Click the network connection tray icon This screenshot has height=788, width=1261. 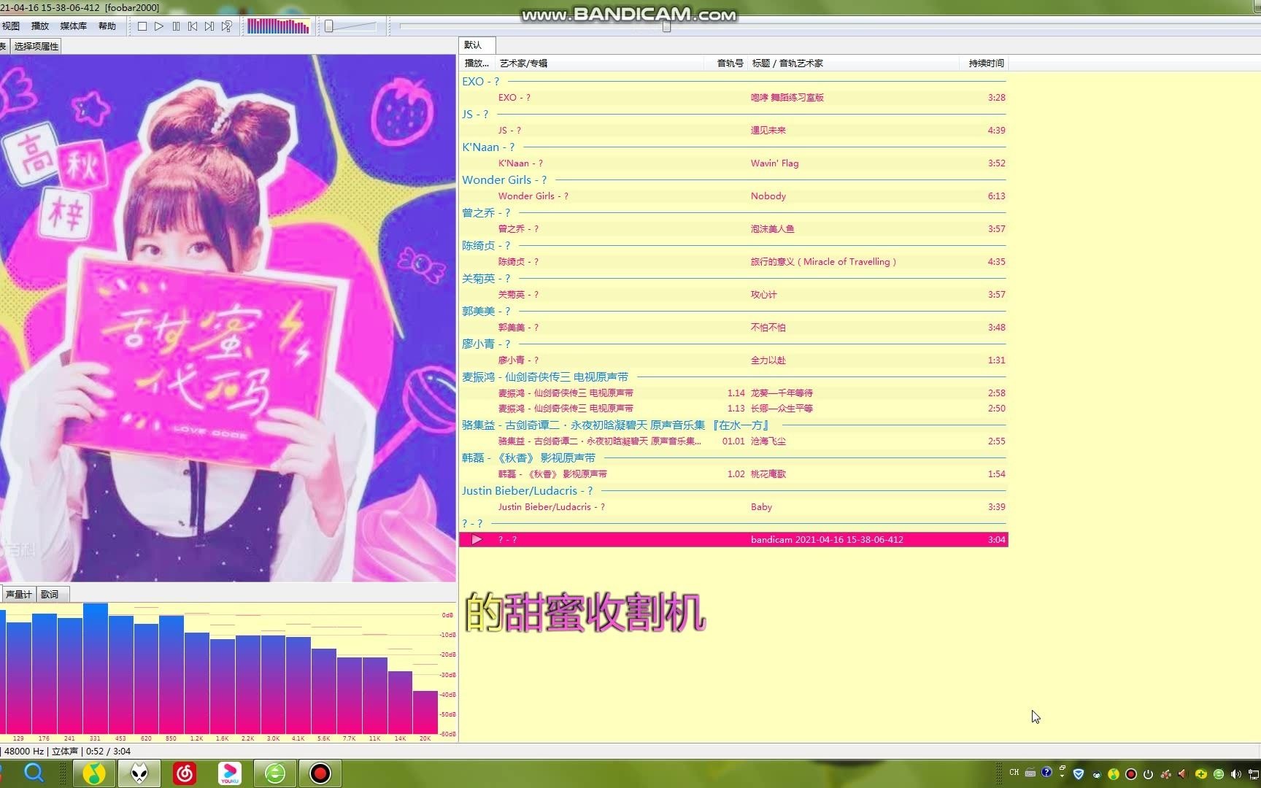[1254, 773]
